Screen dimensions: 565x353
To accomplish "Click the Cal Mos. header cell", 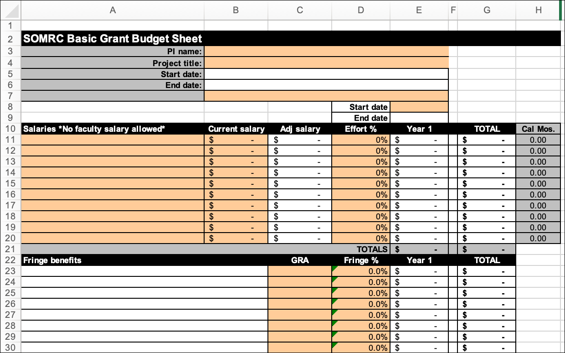I will pos(538,129).
